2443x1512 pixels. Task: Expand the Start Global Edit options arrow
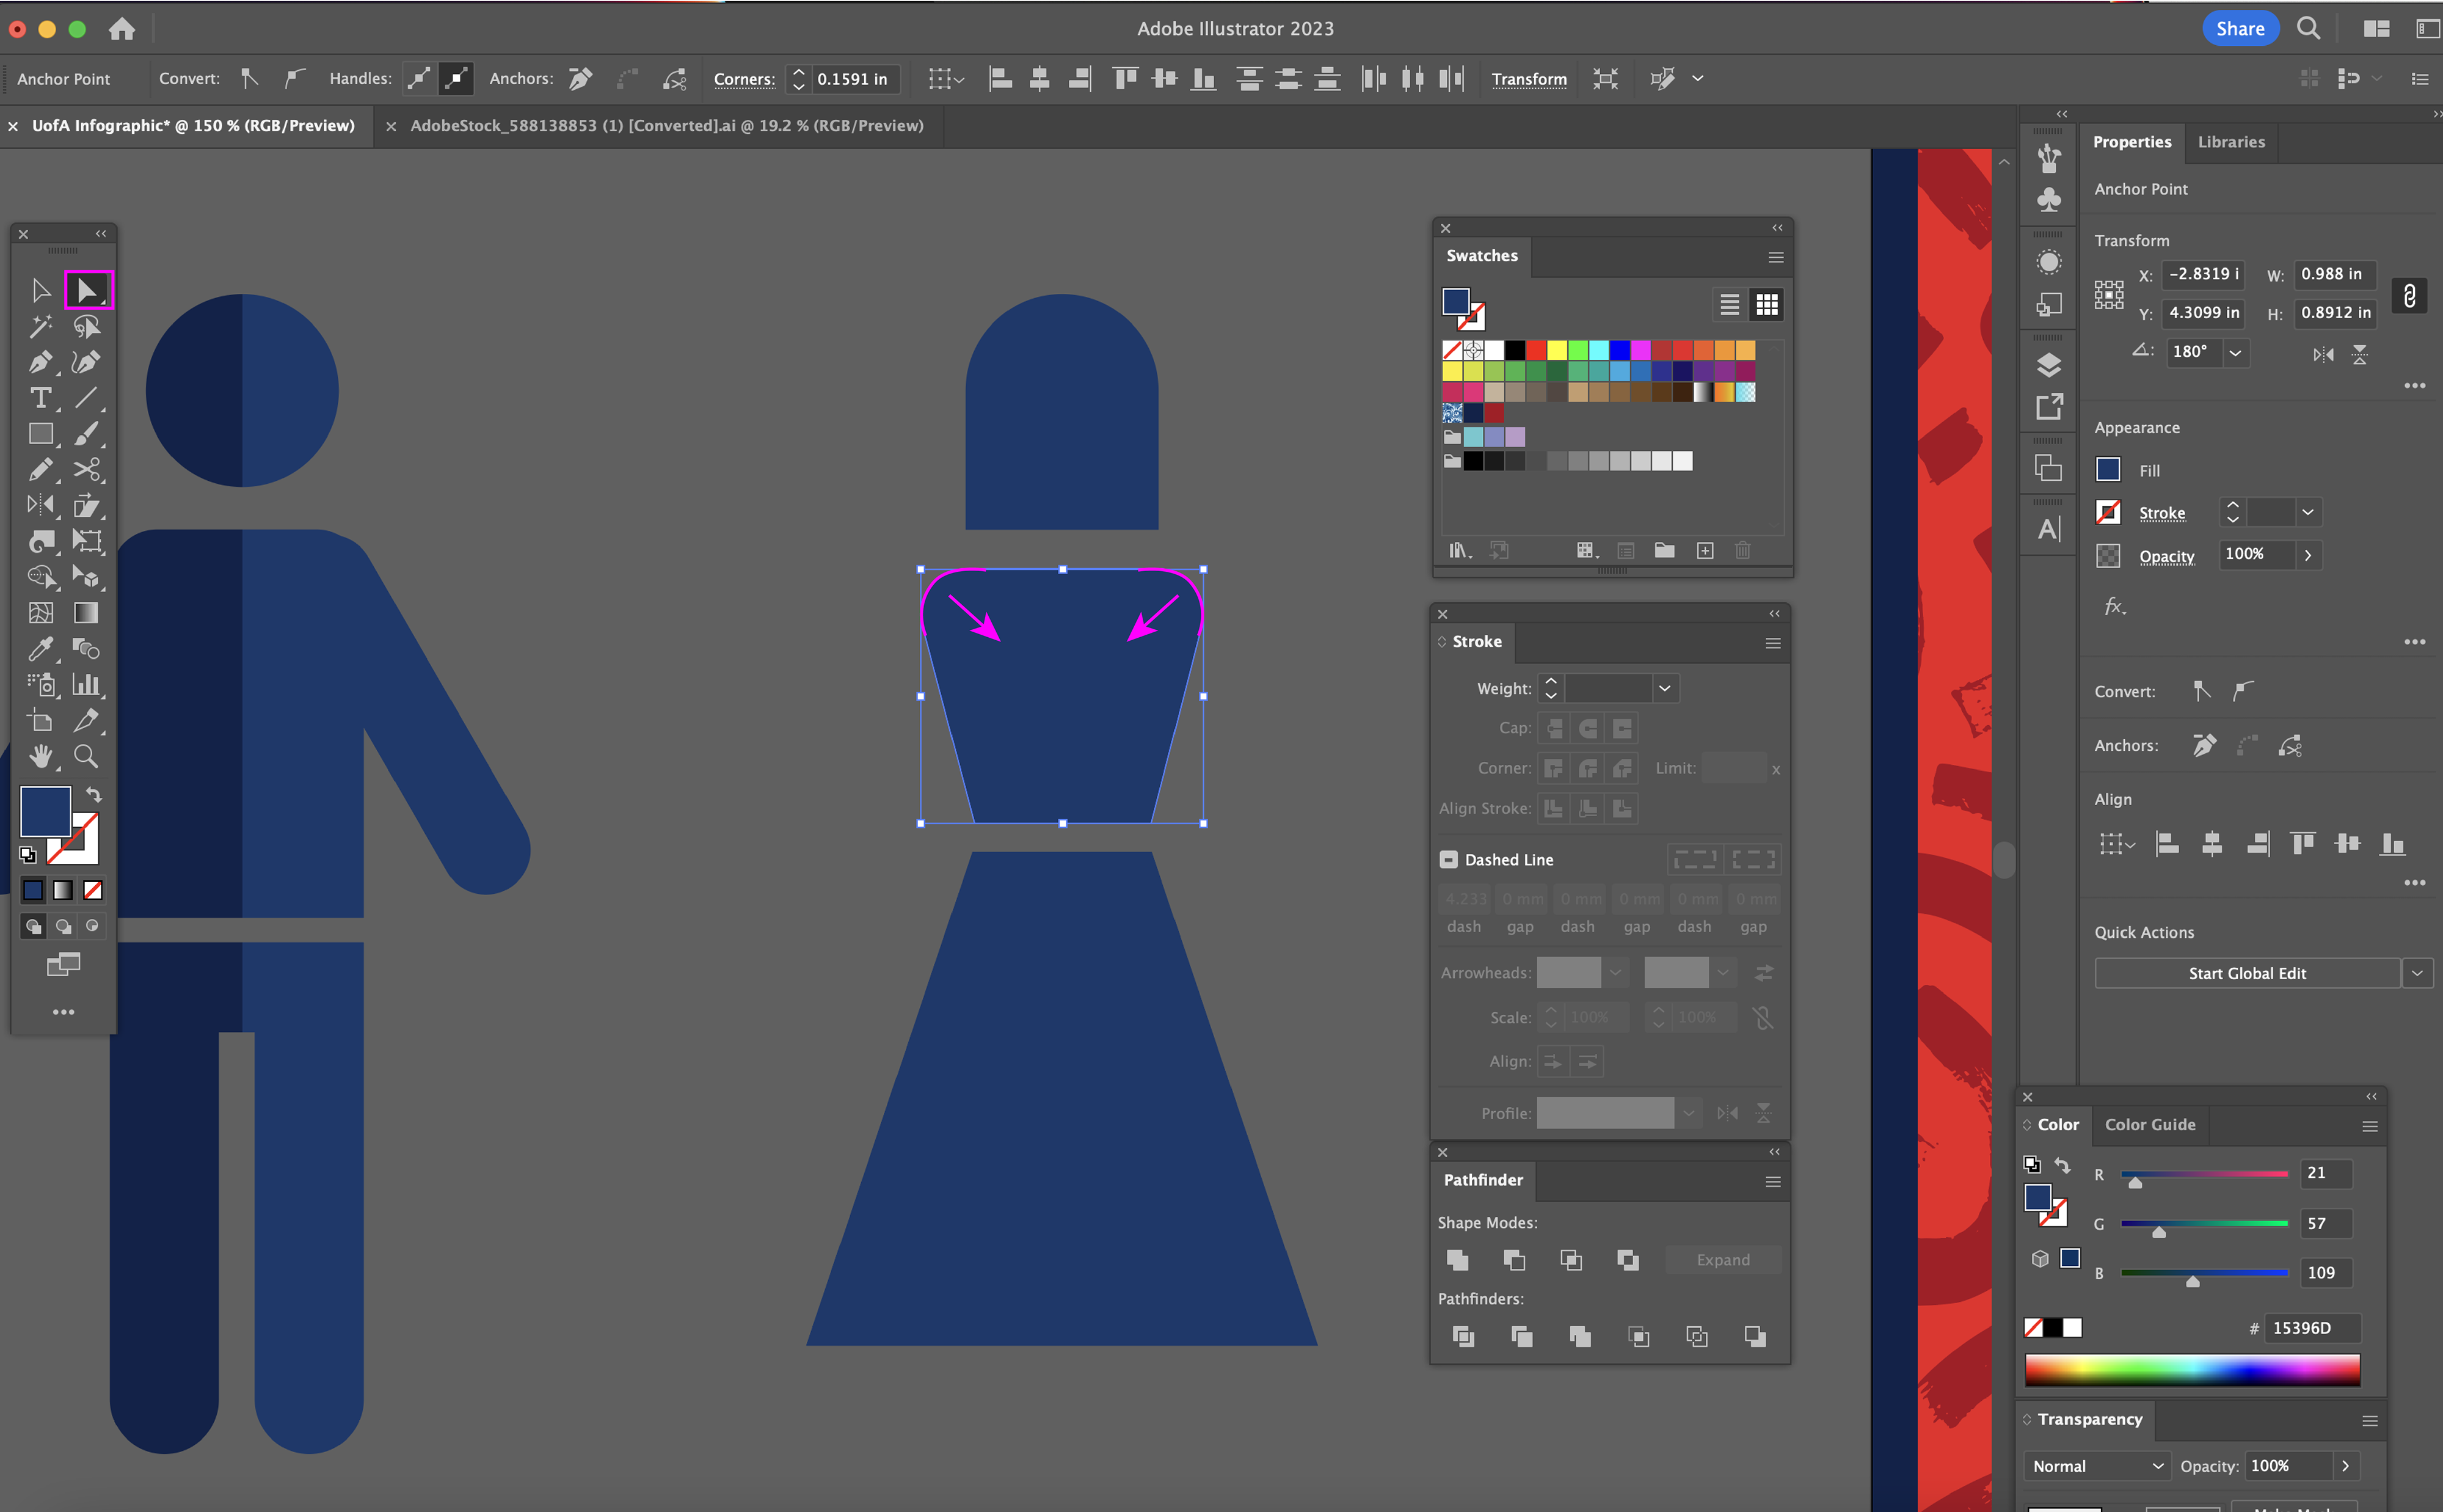point(2417,973)
